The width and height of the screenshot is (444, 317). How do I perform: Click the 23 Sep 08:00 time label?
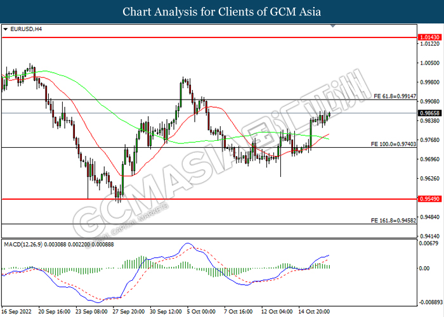[x=91, y=312]
